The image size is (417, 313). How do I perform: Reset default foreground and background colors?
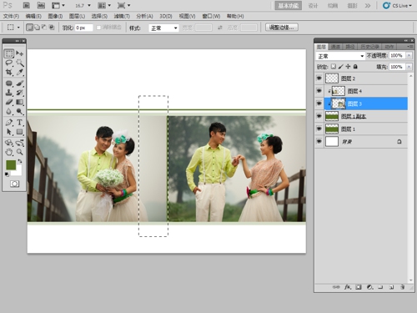tap(7, 174)
